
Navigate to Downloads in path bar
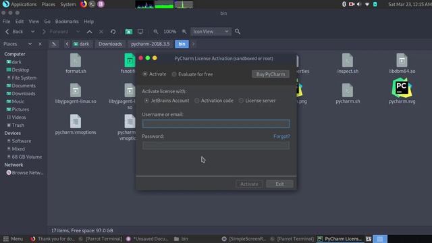point(110,44)
